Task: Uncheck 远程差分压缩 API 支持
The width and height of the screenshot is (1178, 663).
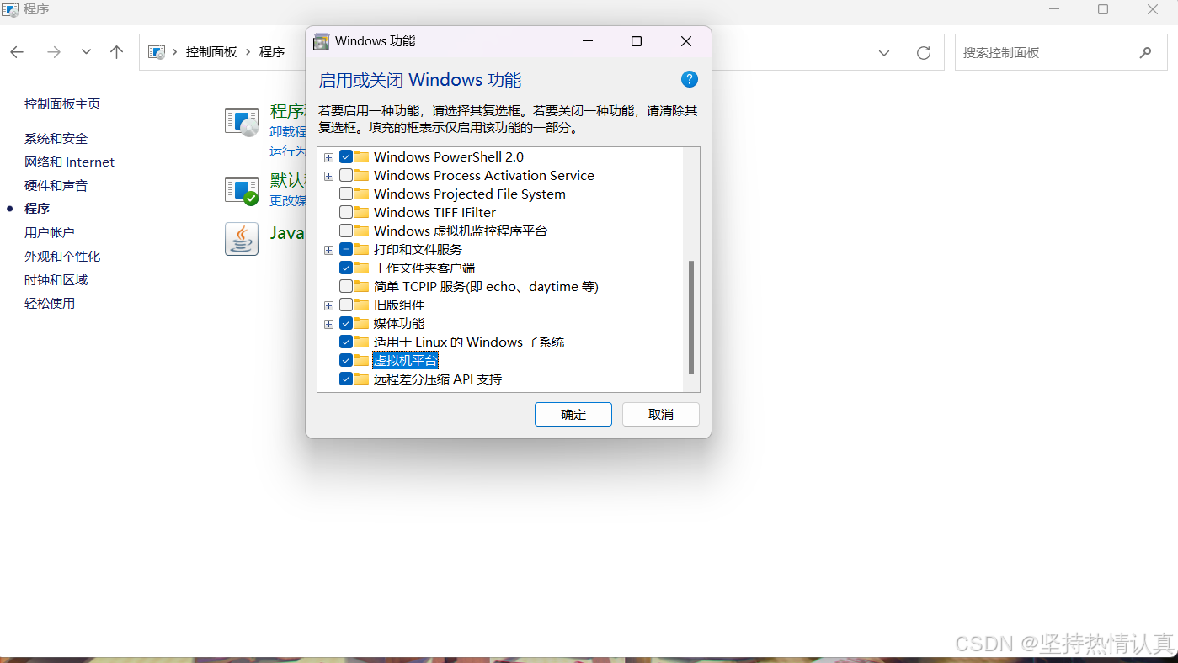Action: (x=346, y=379)
